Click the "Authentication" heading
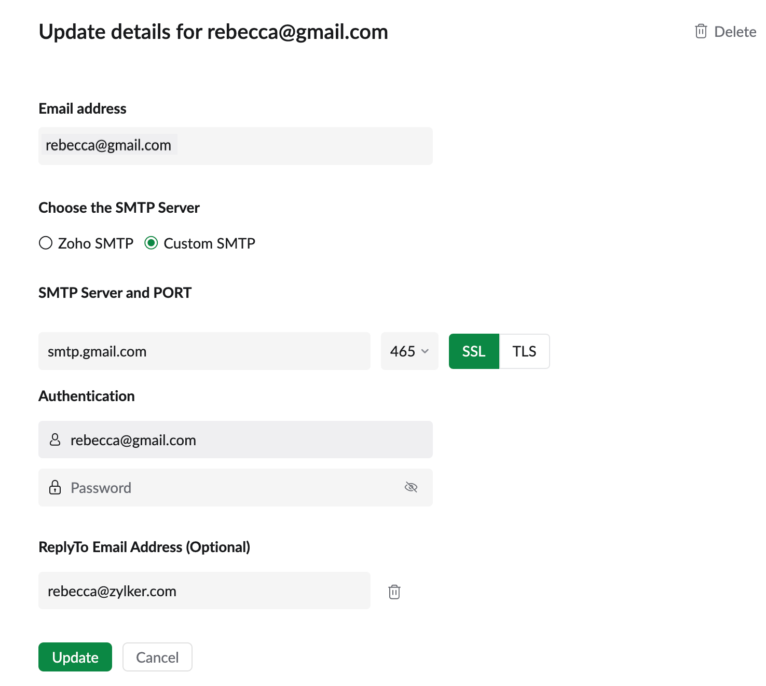This screenshot has height=686, width=766. pos(87,396)
